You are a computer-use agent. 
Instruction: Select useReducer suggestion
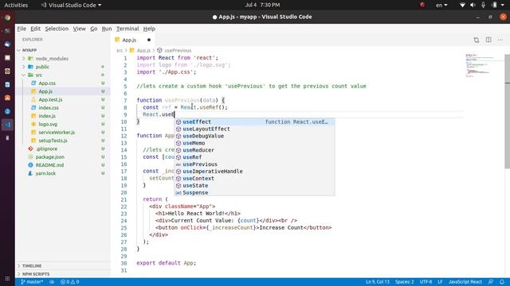(x=255, y=150)
